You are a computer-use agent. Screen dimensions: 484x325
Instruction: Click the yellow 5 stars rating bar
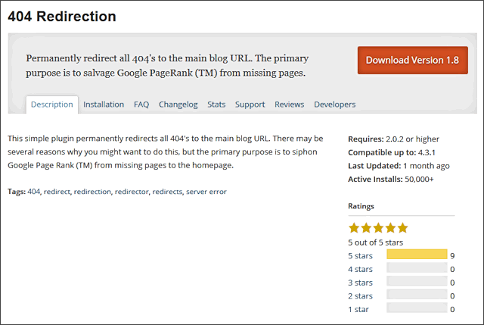(x=417, y=255)
